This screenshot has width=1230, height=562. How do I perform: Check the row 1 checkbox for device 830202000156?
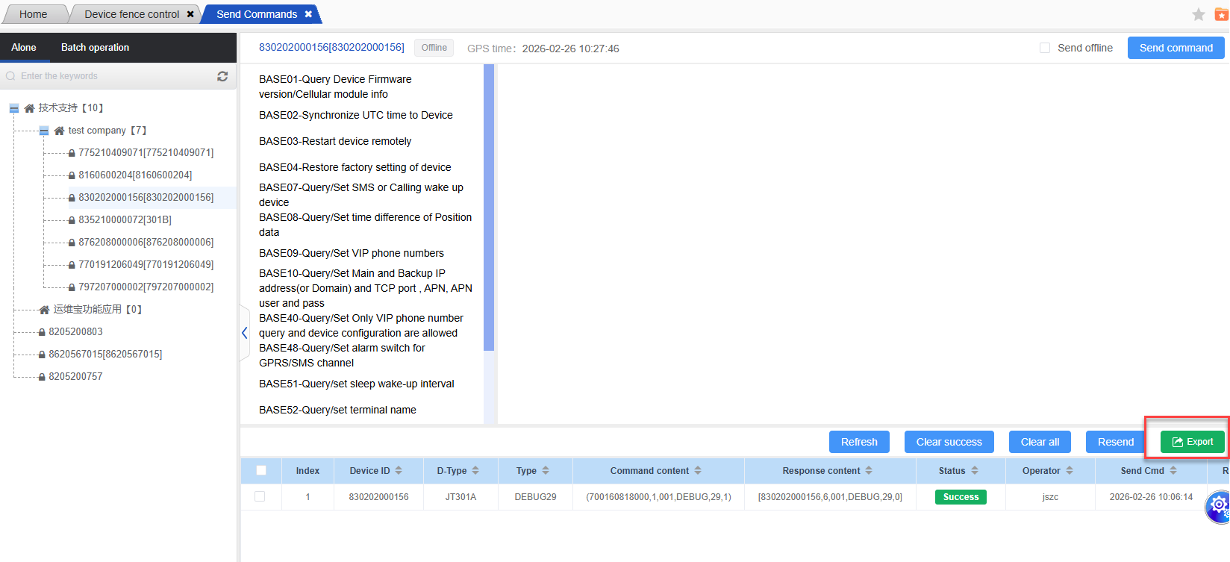pyautogui.click(x=260, y=496)
